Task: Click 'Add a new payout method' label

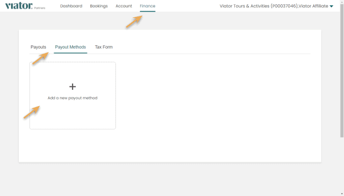Action: pos(72,98)
